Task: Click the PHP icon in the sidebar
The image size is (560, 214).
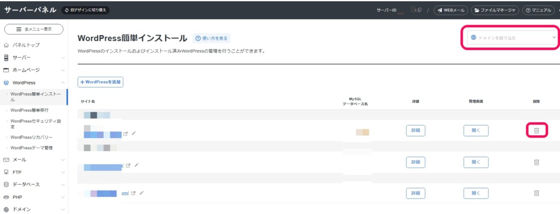Action: [x=5, y=197]
